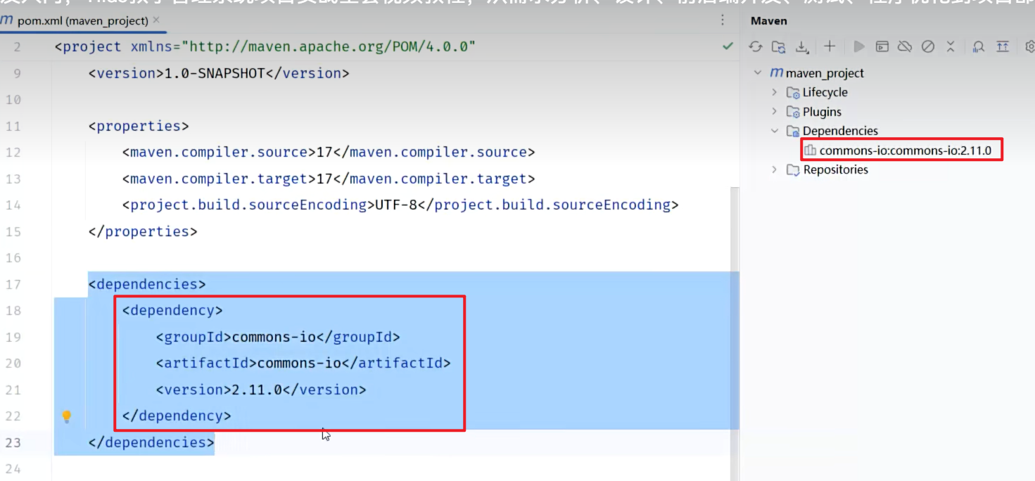The image size is (1035, 481).
Task: Click the opening <dependencies> tag
Action: click(147, 284)
